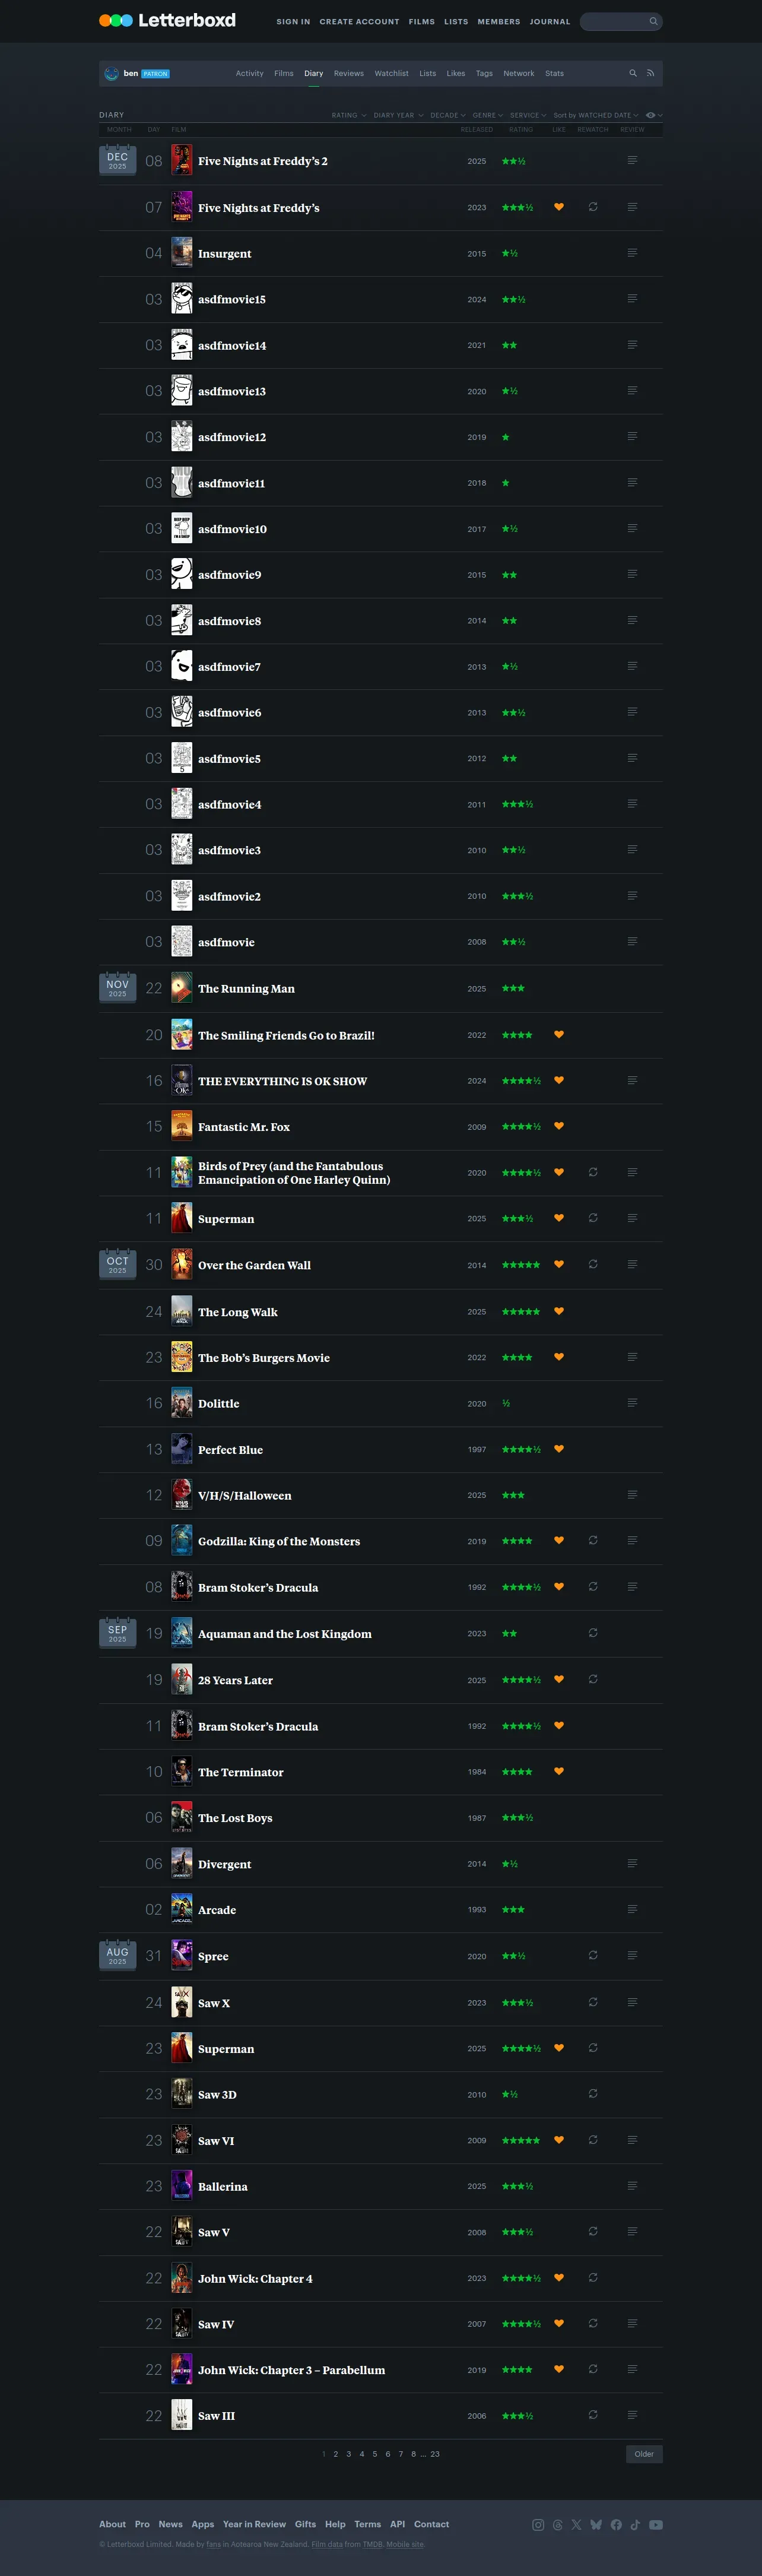
Task: Open Journal from top navigation
Action: 550,21
